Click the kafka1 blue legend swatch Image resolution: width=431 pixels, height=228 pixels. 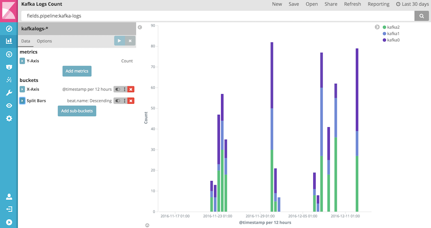[384, 34]
